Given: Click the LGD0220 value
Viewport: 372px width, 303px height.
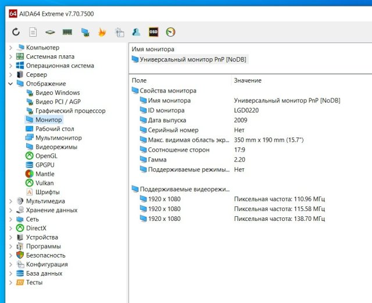Looking at the screenshot, I should point(246,110).
